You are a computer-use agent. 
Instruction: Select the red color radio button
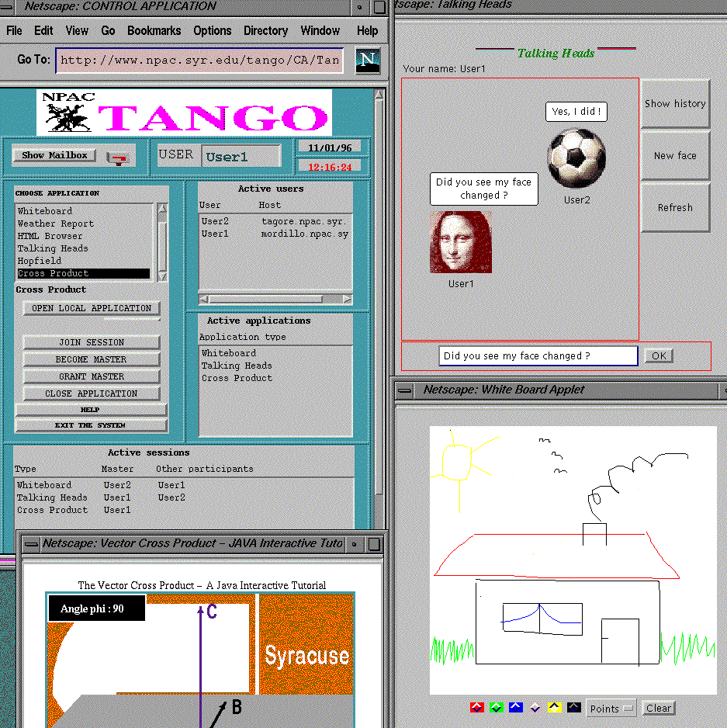476,708
